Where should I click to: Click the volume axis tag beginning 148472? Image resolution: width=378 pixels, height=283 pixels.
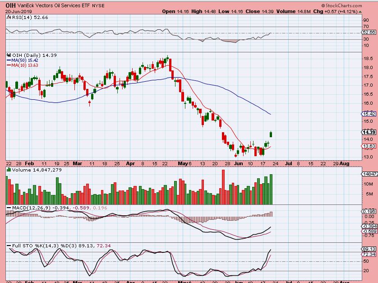click(x=369, y=174)
